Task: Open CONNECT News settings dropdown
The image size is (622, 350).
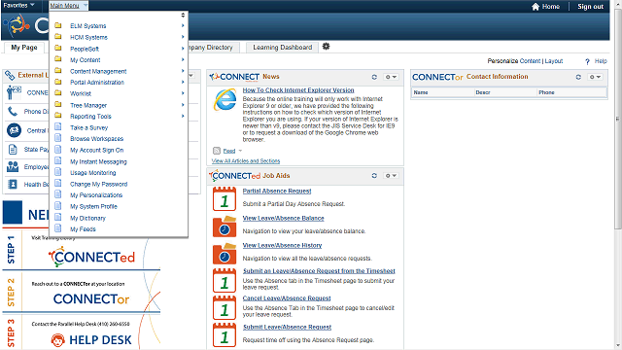Action: pos(391,77)
